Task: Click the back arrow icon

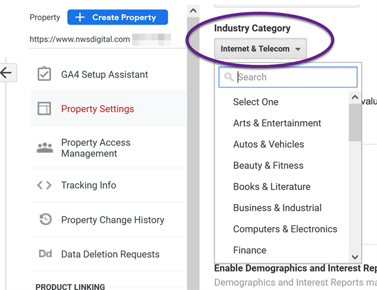Action: coord(6,72)
